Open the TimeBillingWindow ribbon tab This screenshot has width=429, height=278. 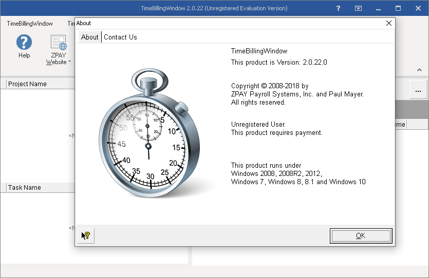click(x=30, y=24)
